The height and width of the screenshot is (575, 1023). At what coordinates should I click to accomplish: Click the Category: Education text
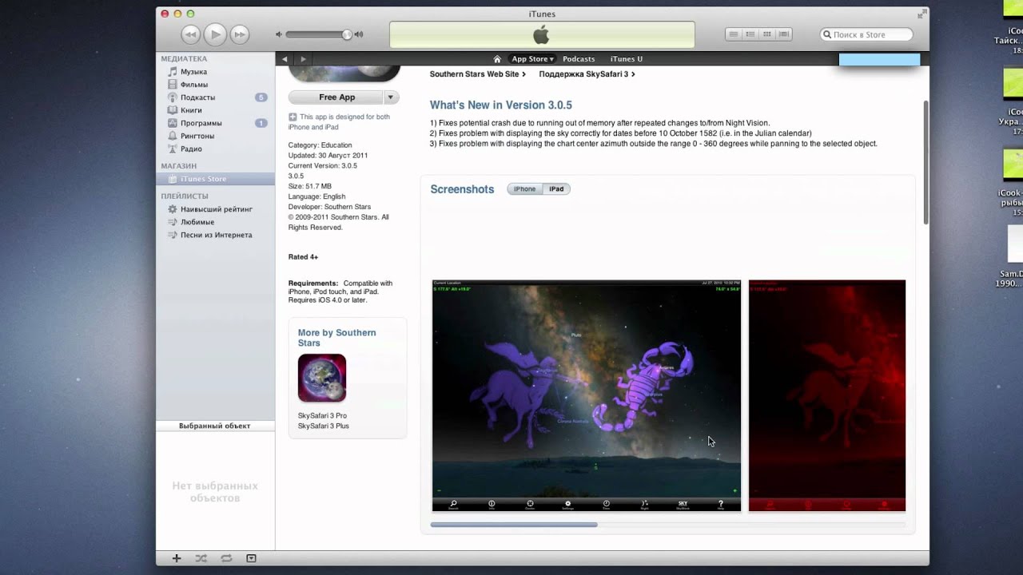click(x=320, y=145)
